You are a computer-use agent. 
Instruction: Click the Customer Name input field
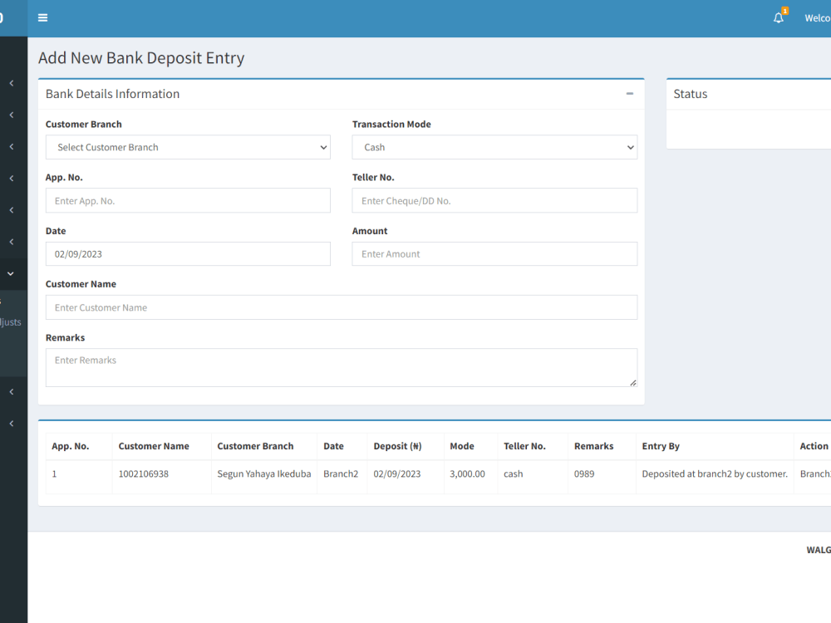pos(342,308)
